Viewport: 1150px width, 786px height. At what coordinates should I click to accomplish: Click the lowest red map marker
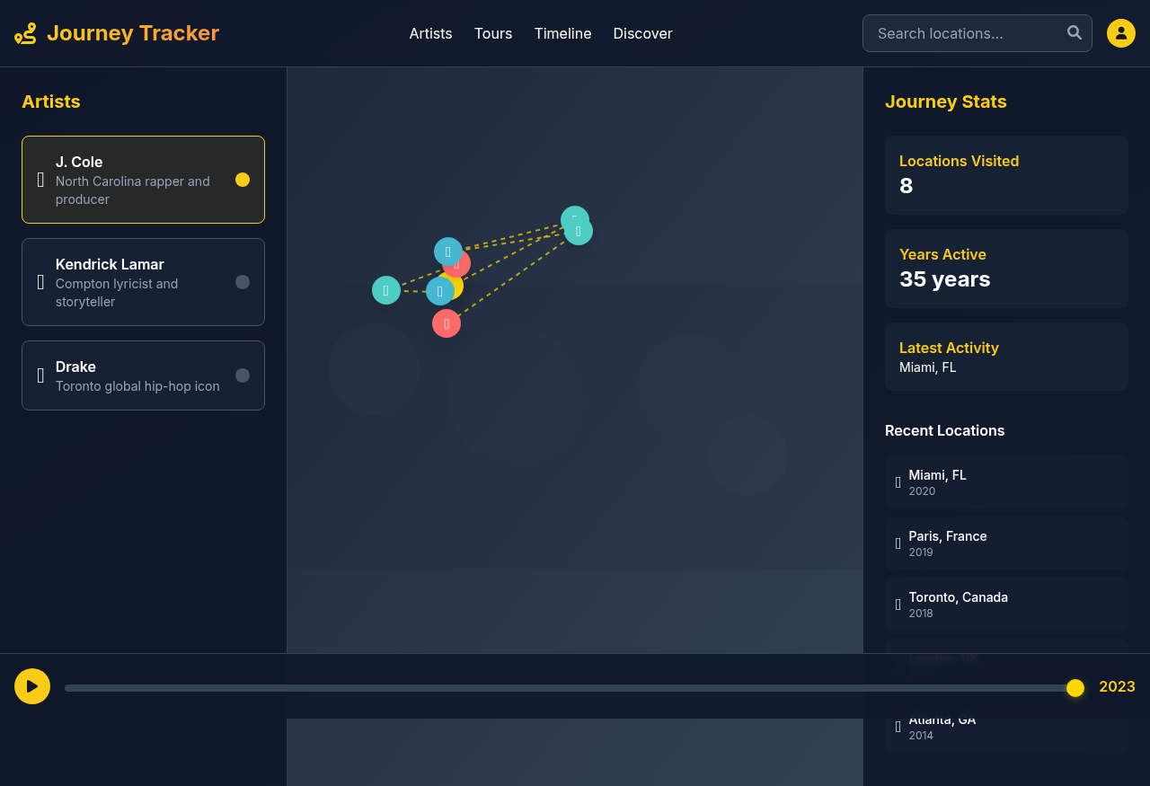click(447, 323)
